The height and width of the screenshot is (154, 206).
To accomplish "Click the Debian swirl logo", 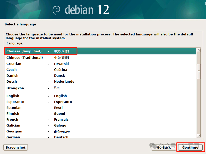I will click(56, 10).
